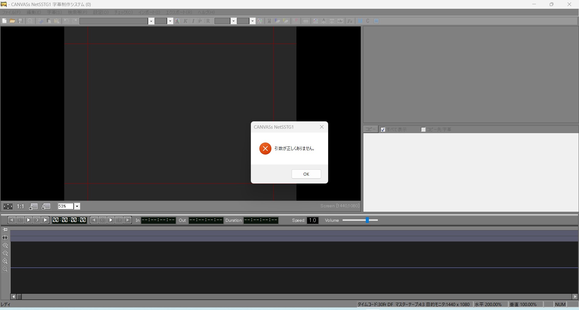579x310 pixels.
Task: Jump to end, button just left of timecode
Action: [45, 220]
